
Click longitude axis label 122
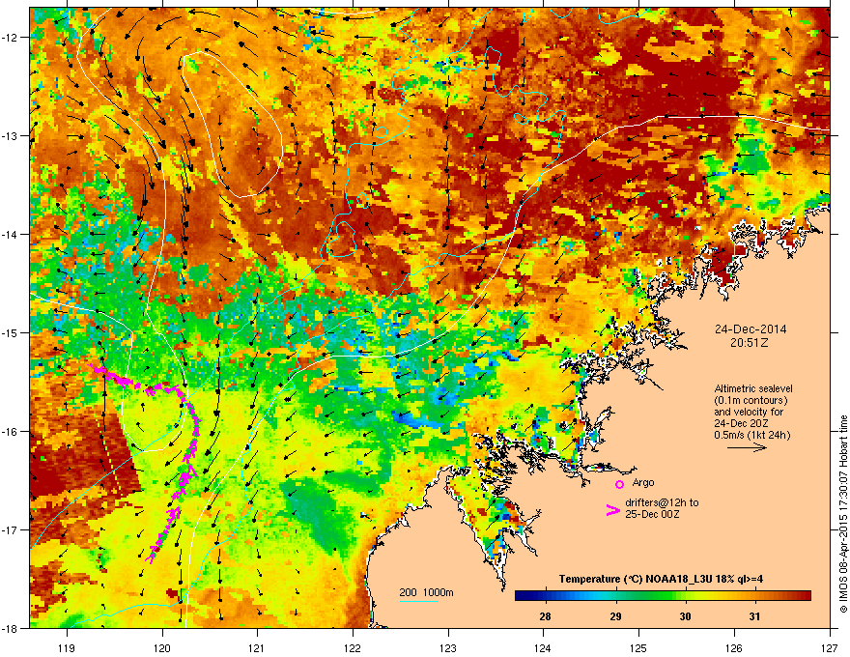click(x=353, y=648)
